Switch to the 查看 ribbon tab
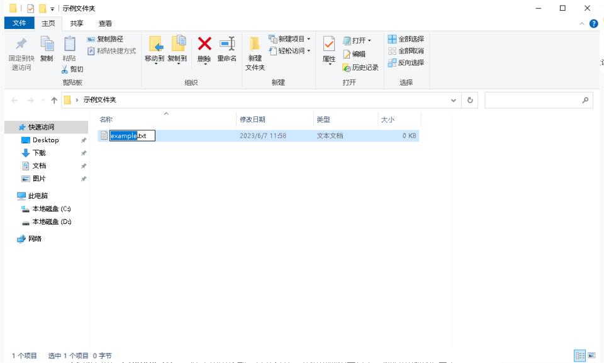The height and width of the screenshot is (363, 604). [104, 23]
